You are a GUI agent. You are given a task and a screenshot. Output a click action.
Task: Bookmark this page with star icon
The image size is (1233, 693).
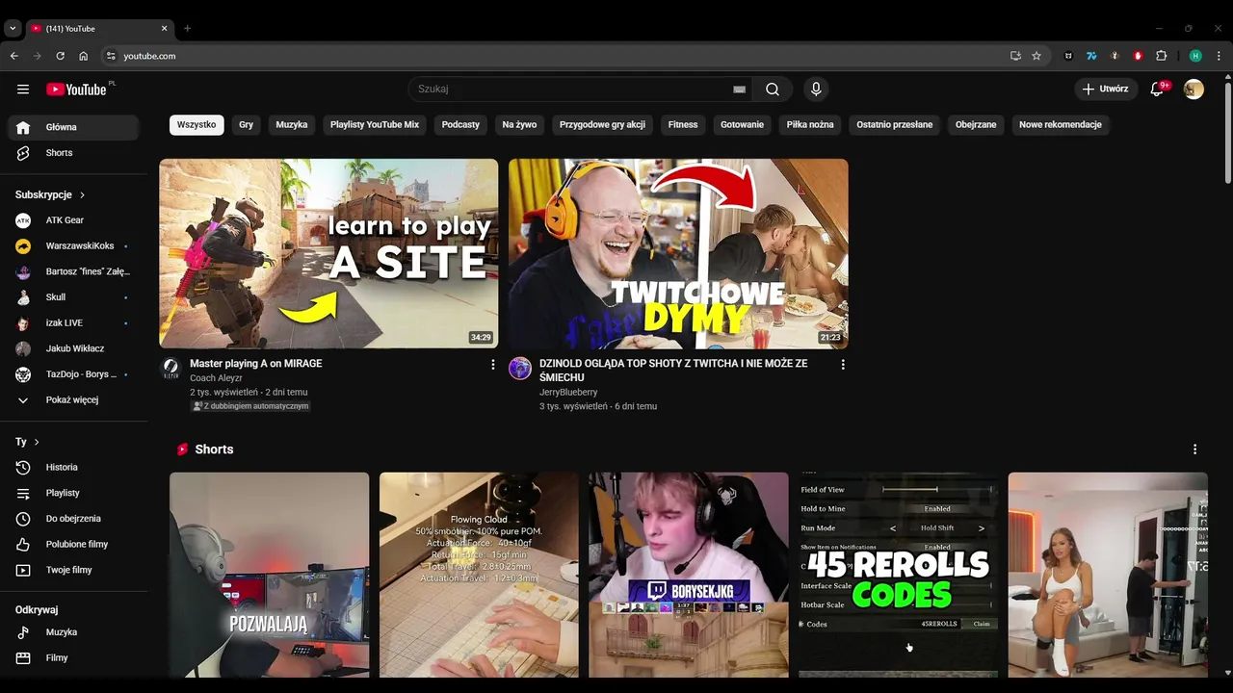[x=1036, y=56]
